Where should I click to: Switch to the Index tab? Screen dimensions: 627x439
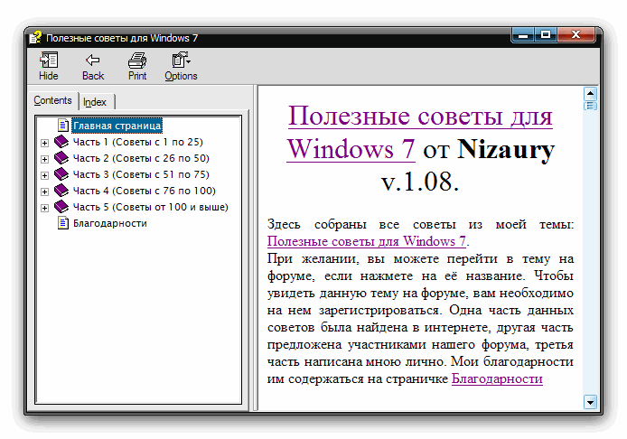(x=95, y=102)
